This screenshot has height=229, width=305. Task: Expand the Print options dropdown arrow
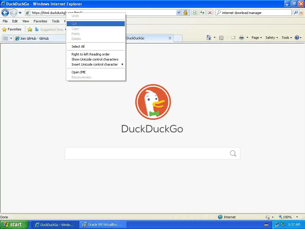coord(247,38)
